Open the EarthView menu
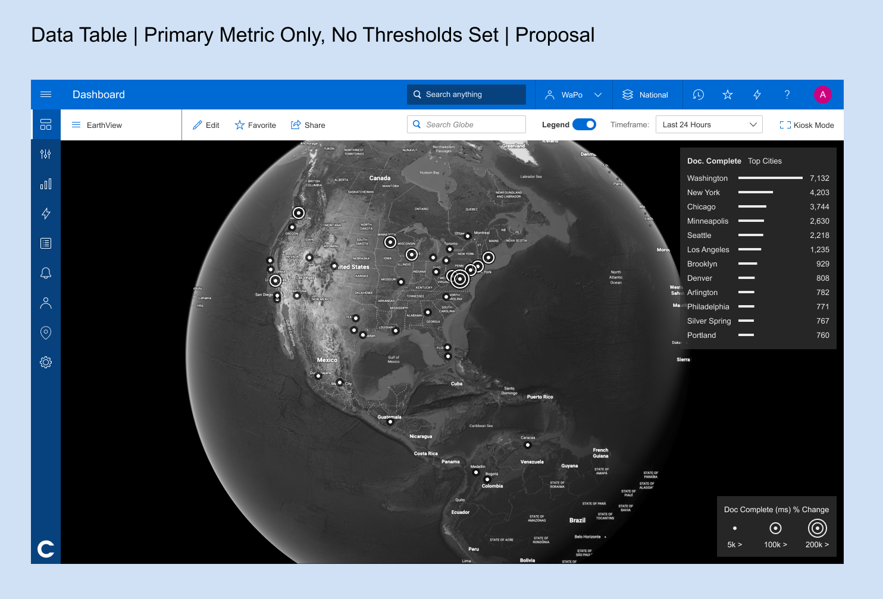 (97, 125)
